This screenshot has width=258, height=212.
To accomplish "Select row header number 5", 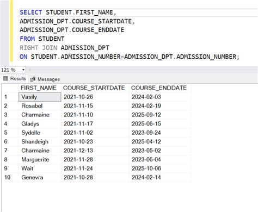I will click(x=10, y=133).
